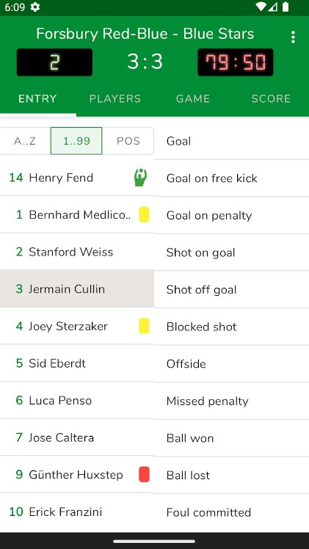The image size is (309, 549).
Task: Tap Joey Sterzaker's yellow card icon
Action: (x=144, y=326)
